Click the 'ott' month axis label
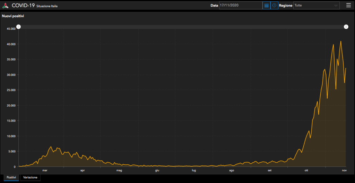355x183 pixels. [306, 170]
